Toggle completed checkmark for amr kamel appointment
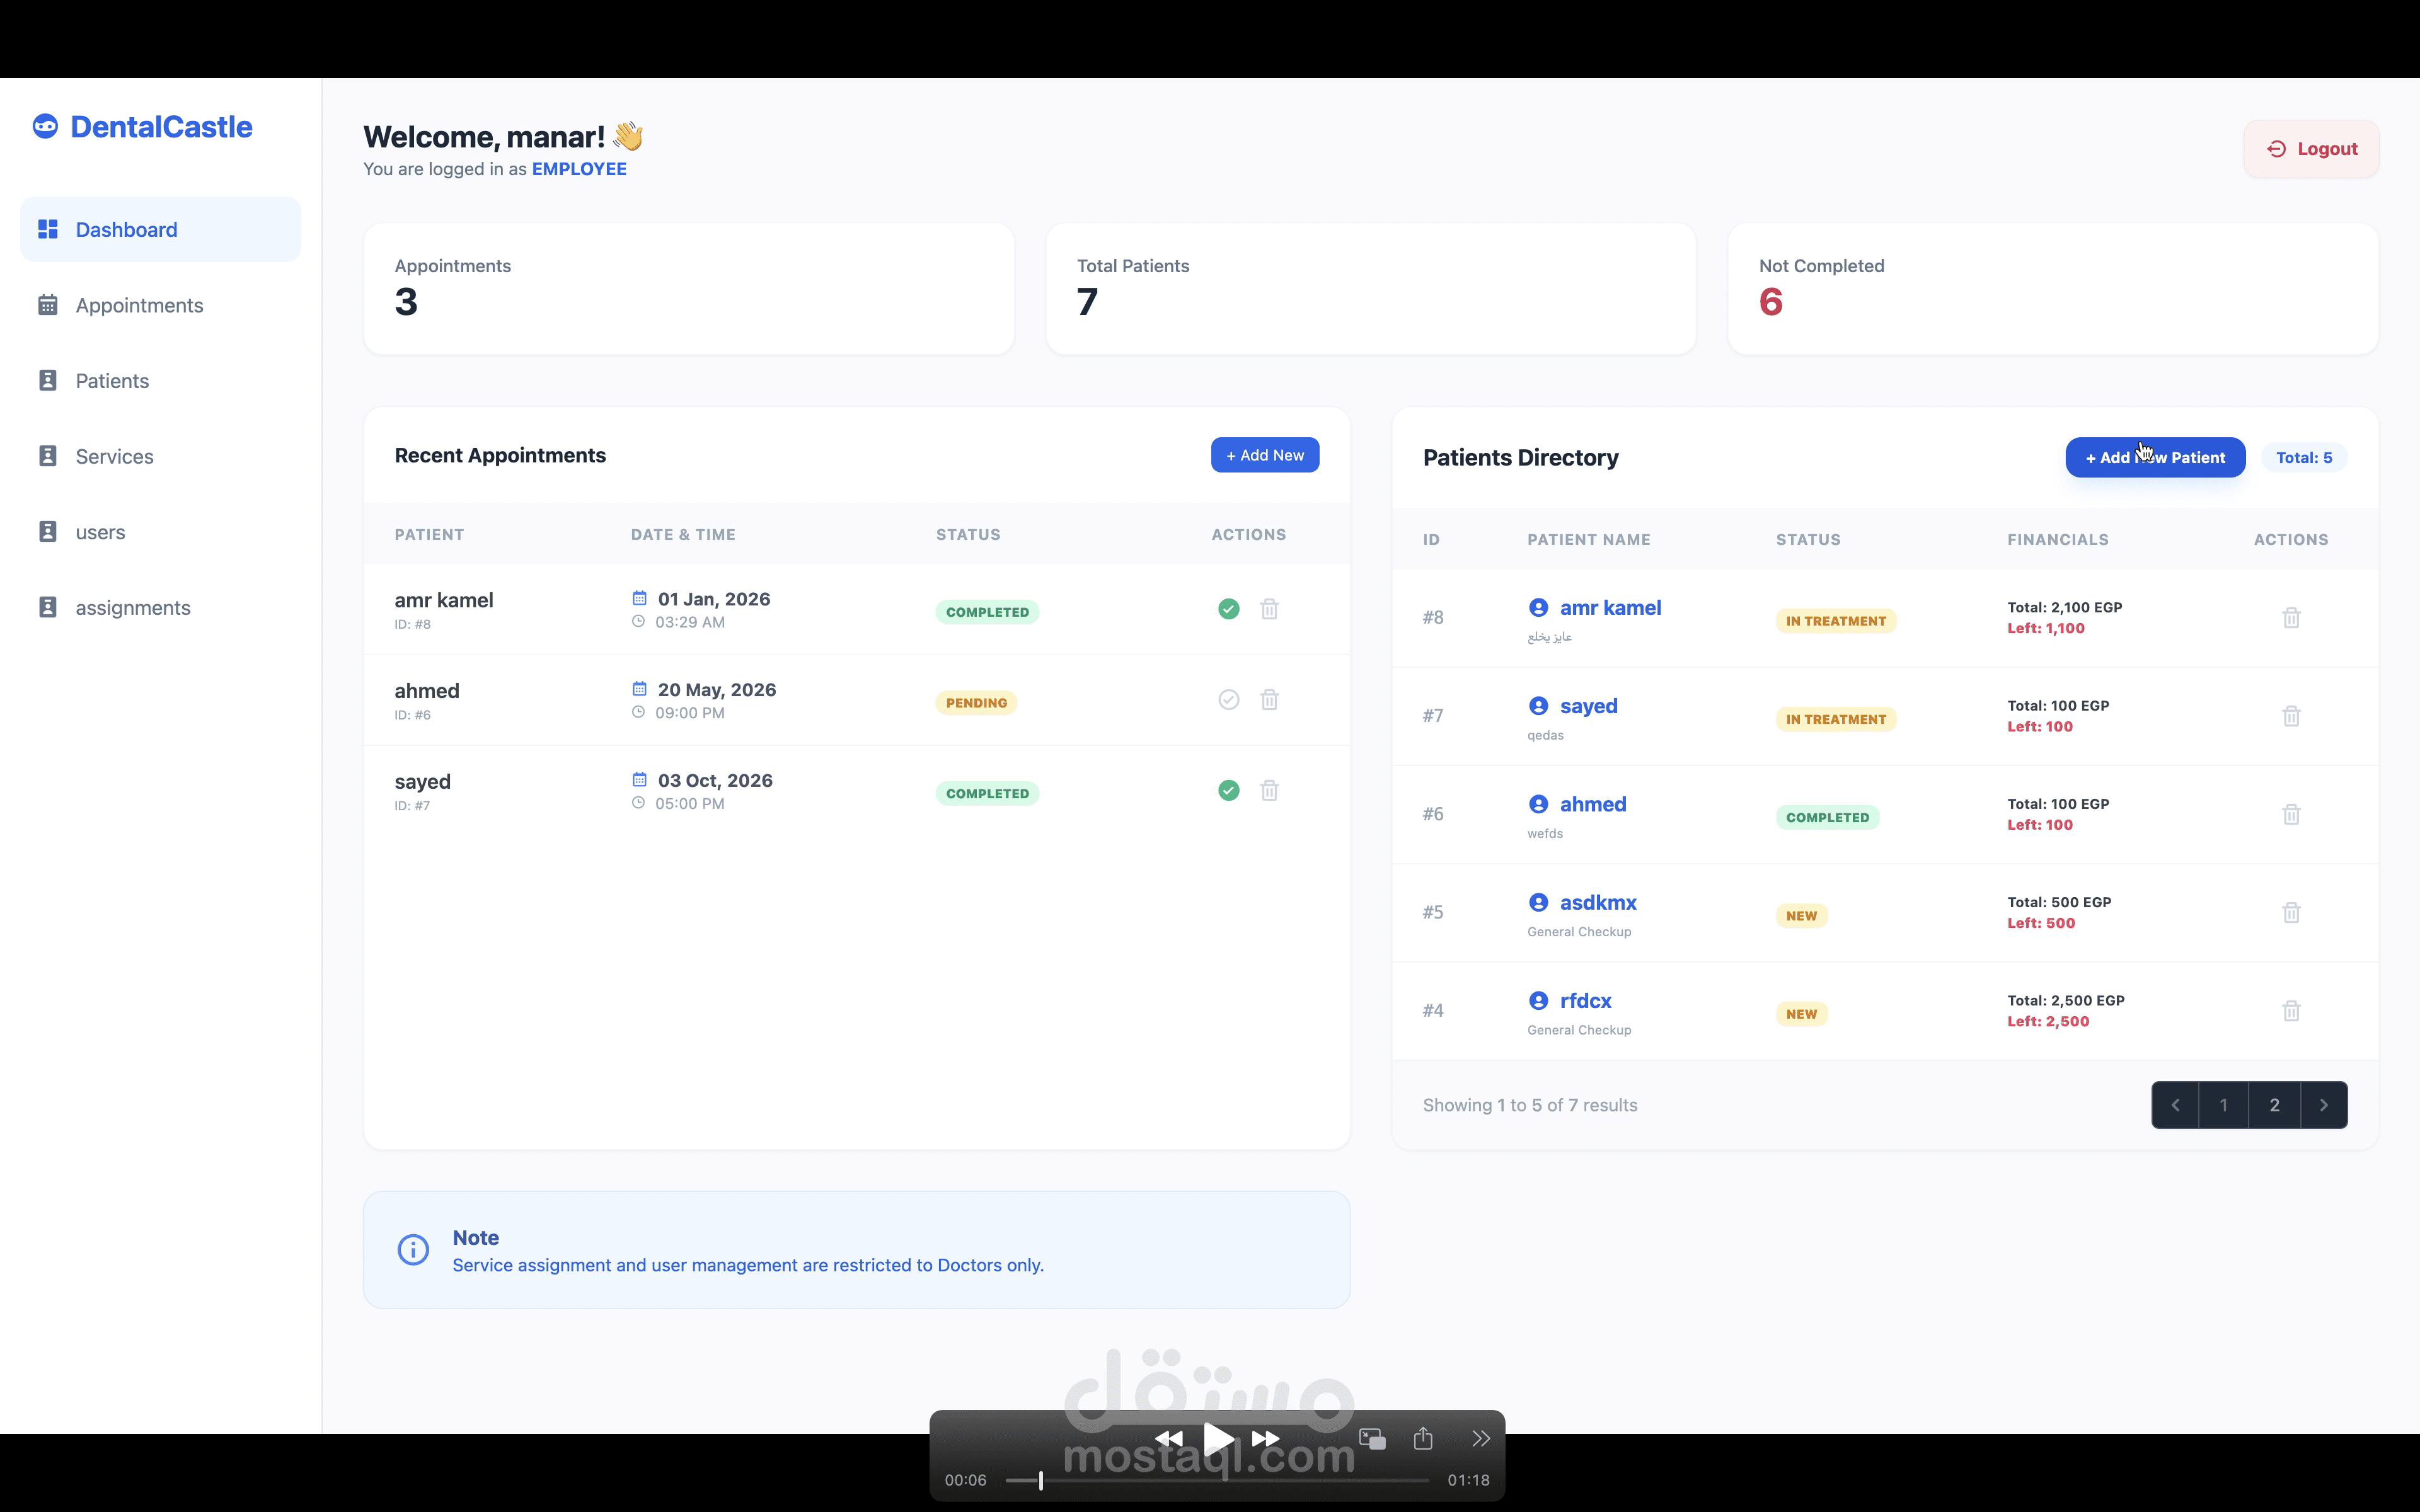Viewport: 2420px width, 1512px height. 1229,609
